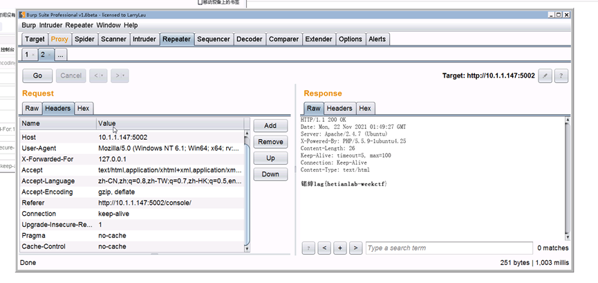Show the Response Raw view
This screenshot has width=598, height=283.
coord(314,108)
